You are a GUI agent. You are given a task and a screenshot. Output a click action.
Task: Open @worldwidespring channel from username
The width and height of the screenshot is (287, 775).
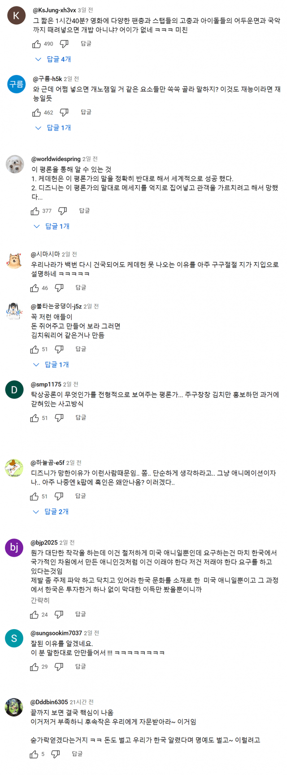tap(56, 159)
